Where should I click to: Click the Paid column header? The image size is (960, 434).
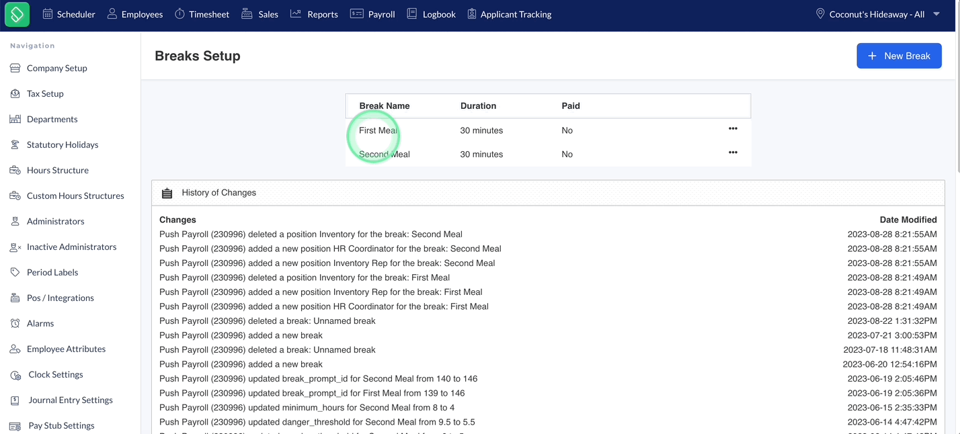[571, 105]
